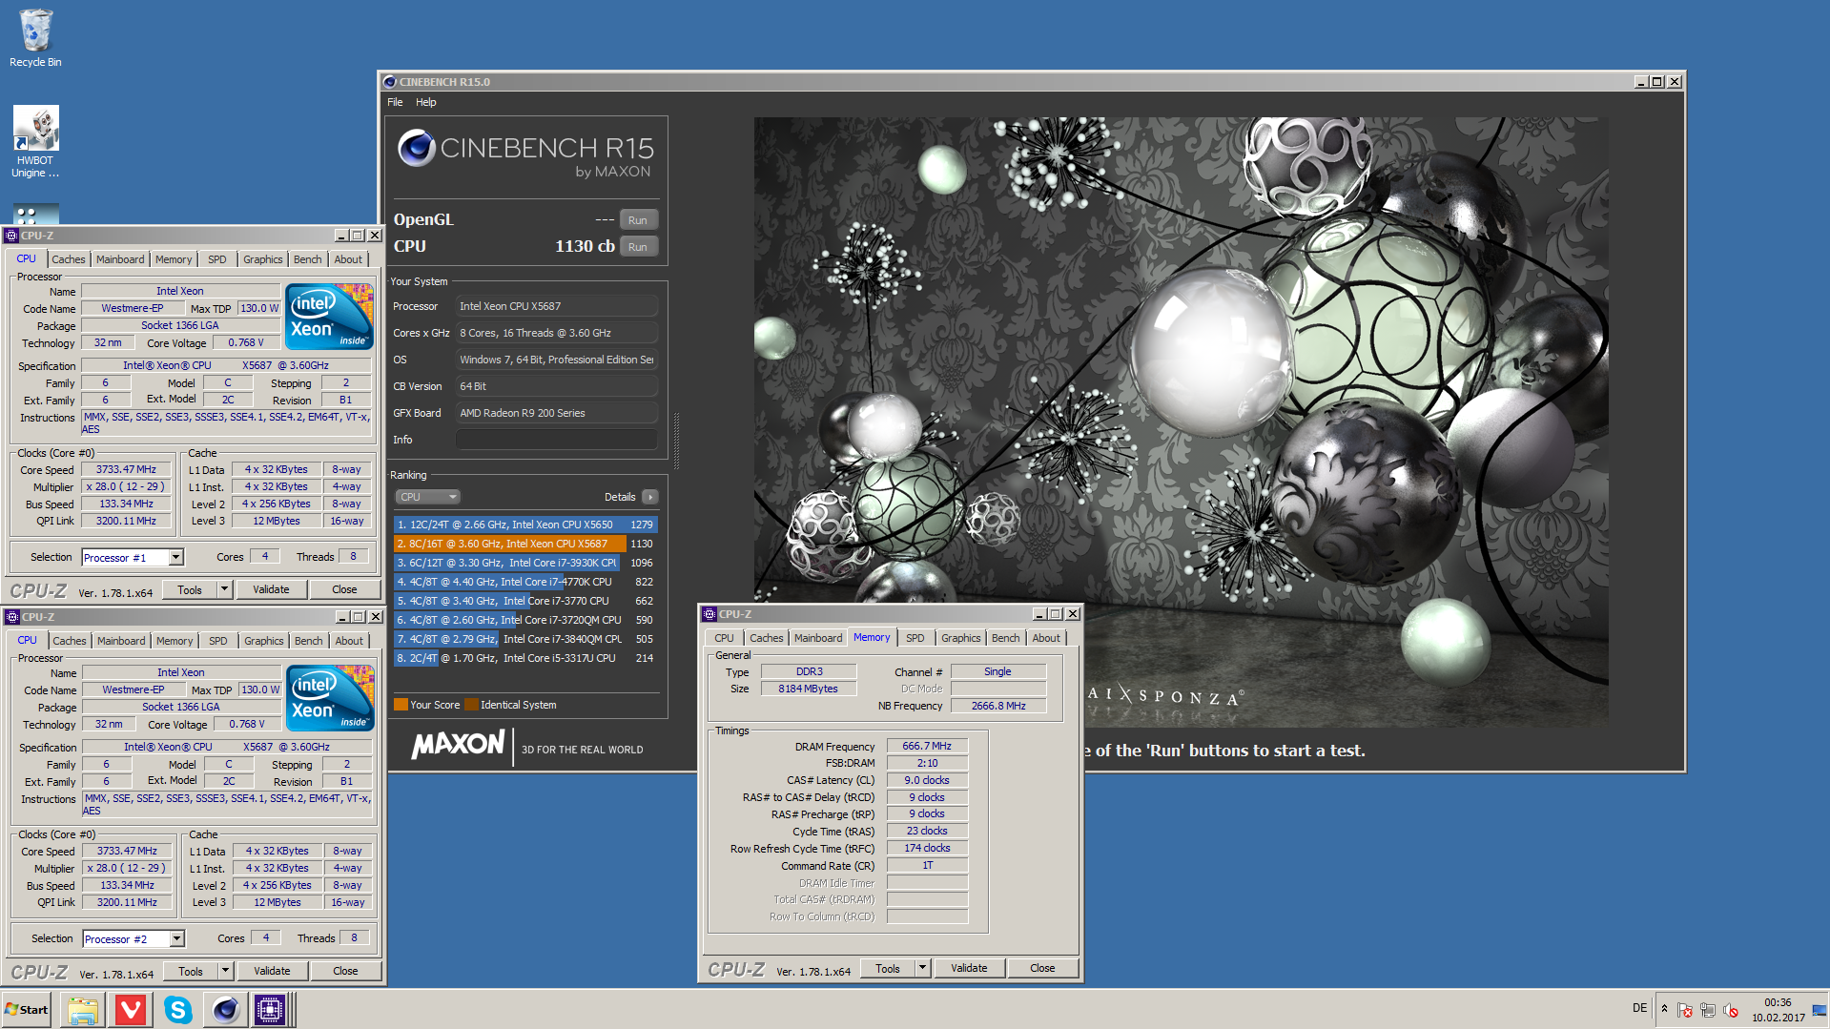Screen dimensions: 1830x1029
Task: Click the MAXON logo
Action: coord(458,745)
